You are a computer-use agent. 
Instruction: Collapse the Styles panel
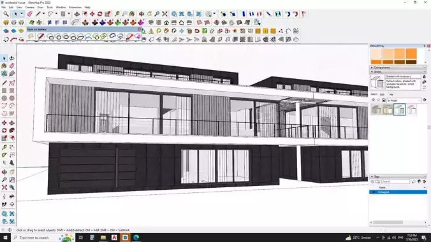tap(372, 71)
